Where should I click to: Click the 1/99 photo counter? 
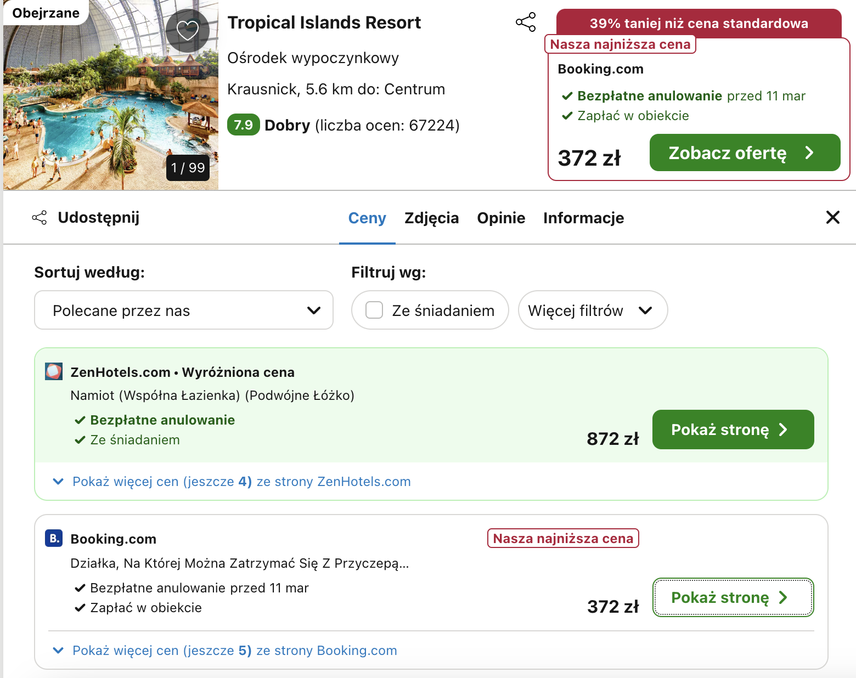188,168
